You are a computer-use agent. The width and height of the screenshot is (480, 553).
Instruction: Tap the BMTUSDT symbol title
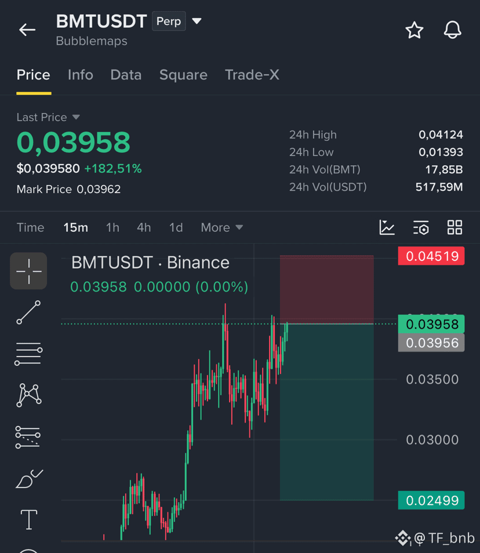[x=101, y=21]
